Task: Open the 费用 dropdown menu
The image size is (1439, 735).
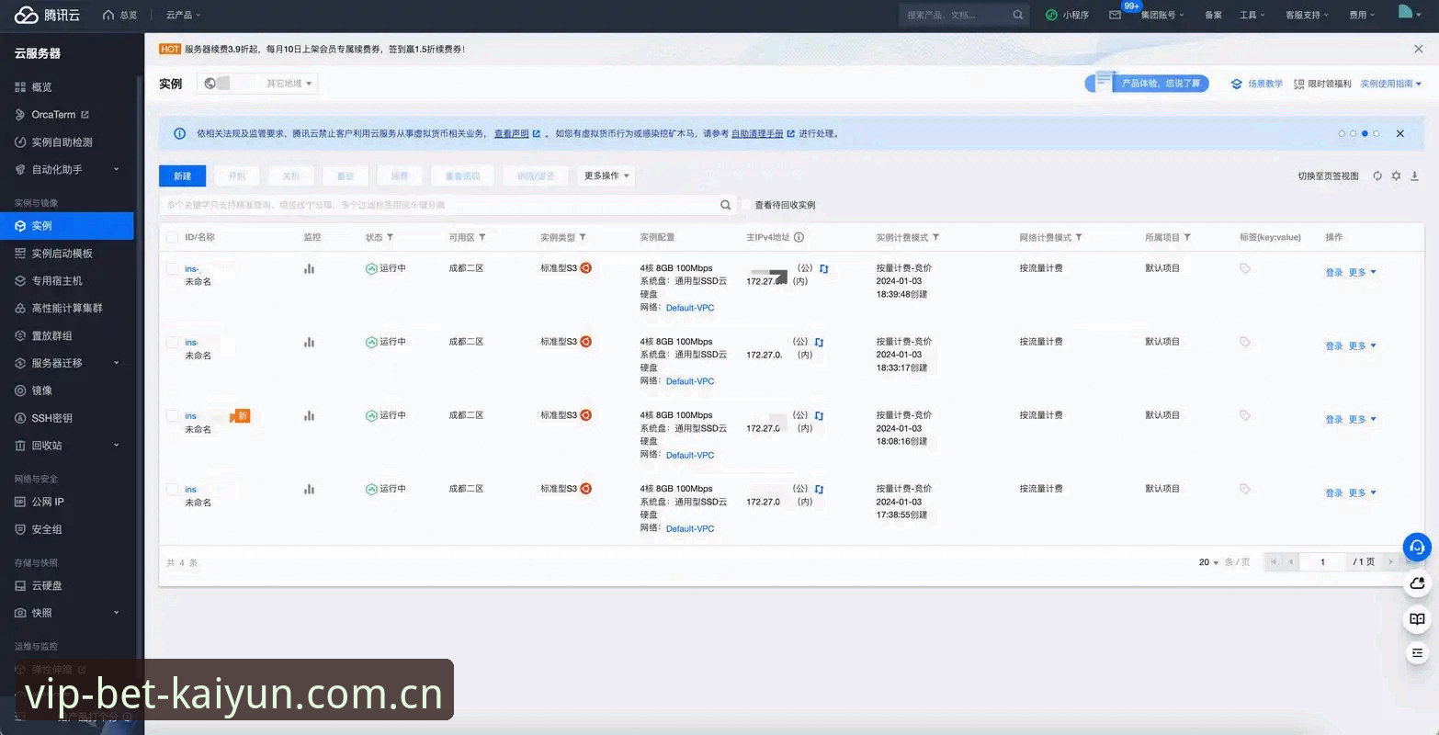Action: tap(1362, 15)
